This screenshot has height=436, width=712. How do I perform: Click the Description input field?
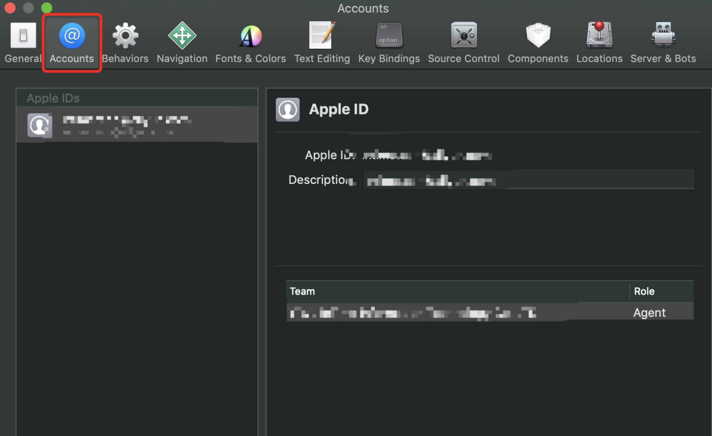pyautogui.click(x=529, y=180)
